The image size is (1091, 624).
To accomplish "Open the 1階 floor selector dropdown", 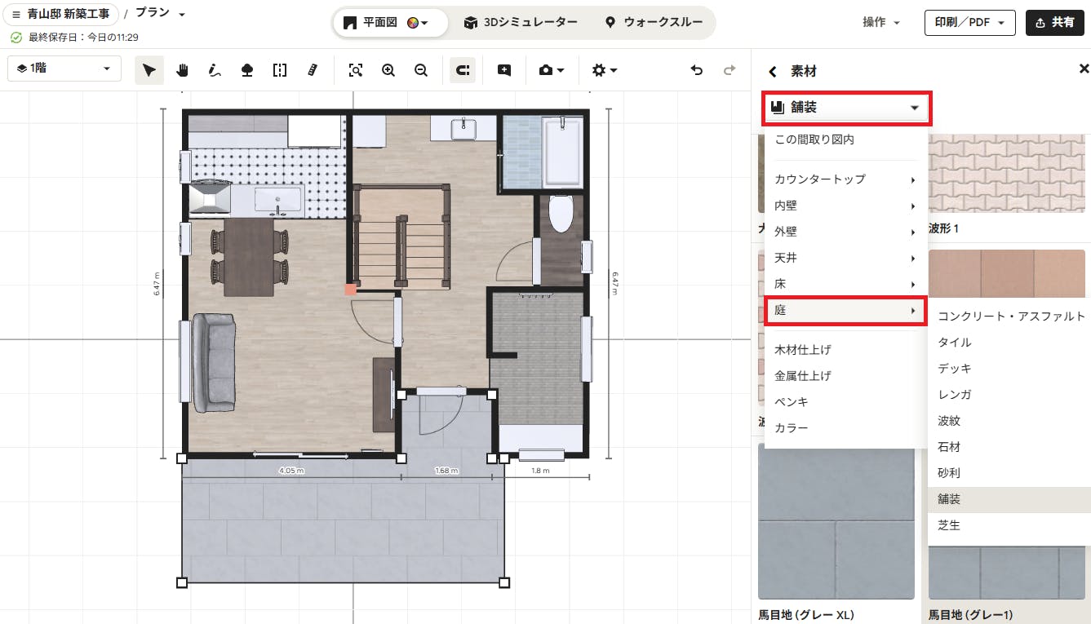I will coord(64,69).
